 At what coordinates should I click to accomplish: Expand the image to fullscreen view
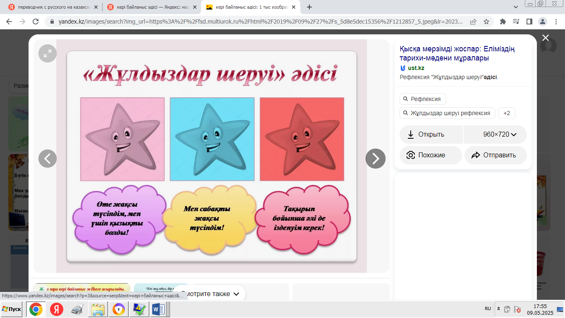click(x=48, y=53)
